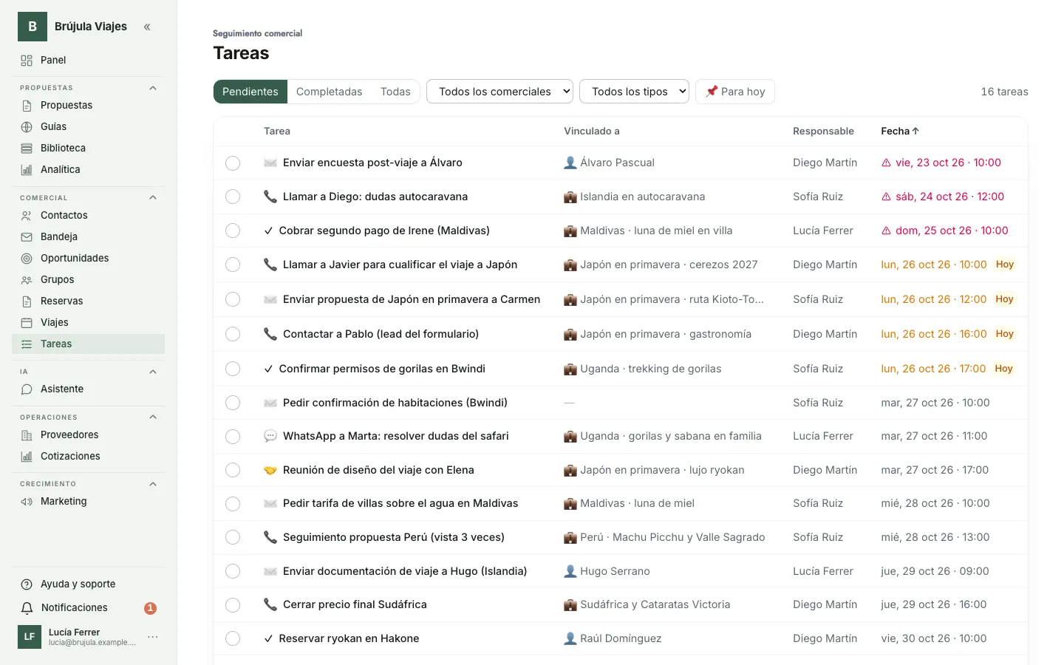Collapse the Crecimiento sidebar section

[153, 484]
